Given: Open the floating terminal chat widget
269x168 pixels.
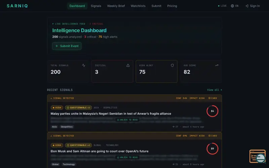Looking at the screenshot, I should pos(258,156).
